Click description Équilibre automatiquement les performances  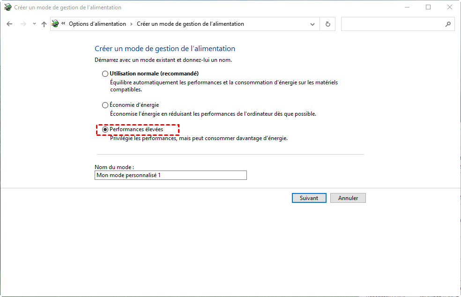click(x=224, y=86)
